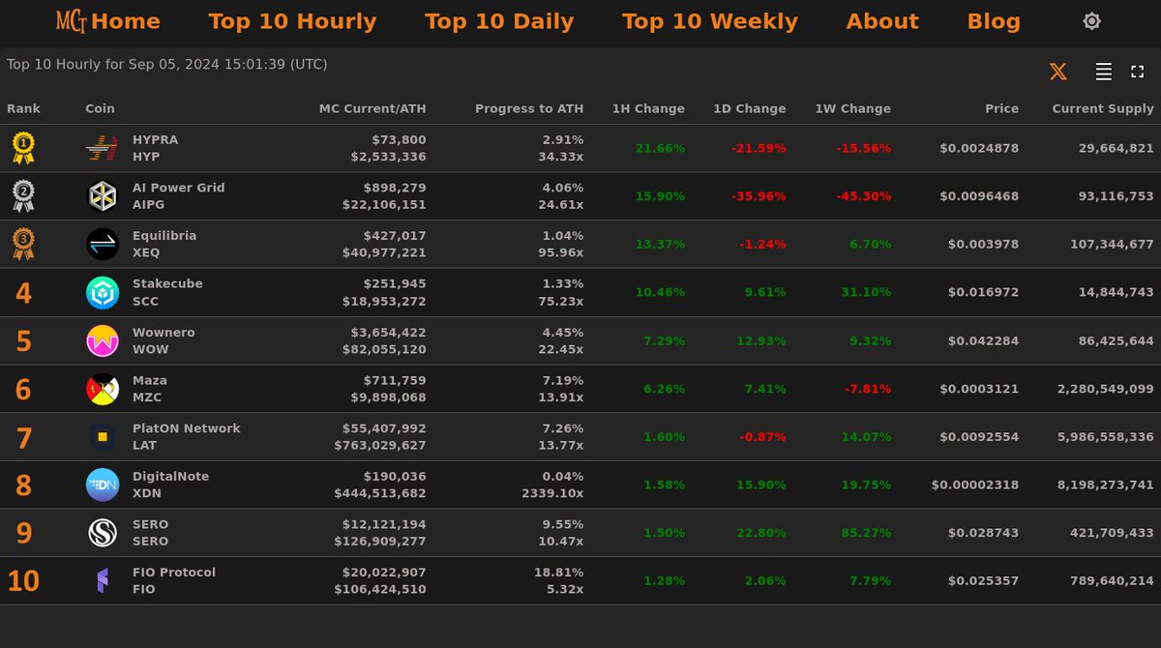Click the Stakecube coin logo
The height and width of the screenshot is (648, 1161).
coord(103,292)
